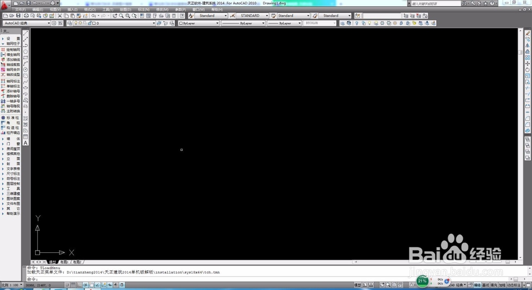Open the 尺寸标注 menu group
This screenshot has height=290, width=532.
click(x=11, y=174)
